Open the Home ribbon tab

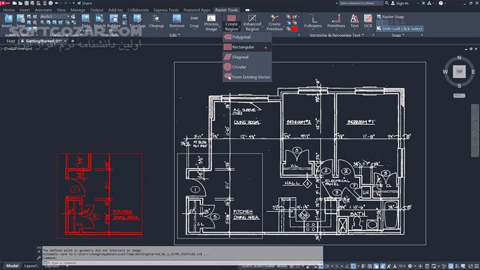tap(9, 10)
